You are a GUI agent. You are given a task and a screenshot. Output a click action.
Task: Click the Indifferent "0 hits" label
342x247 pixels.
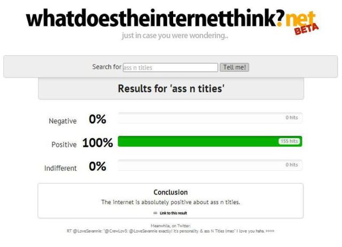pyautogui.click(x=291, y=165)
